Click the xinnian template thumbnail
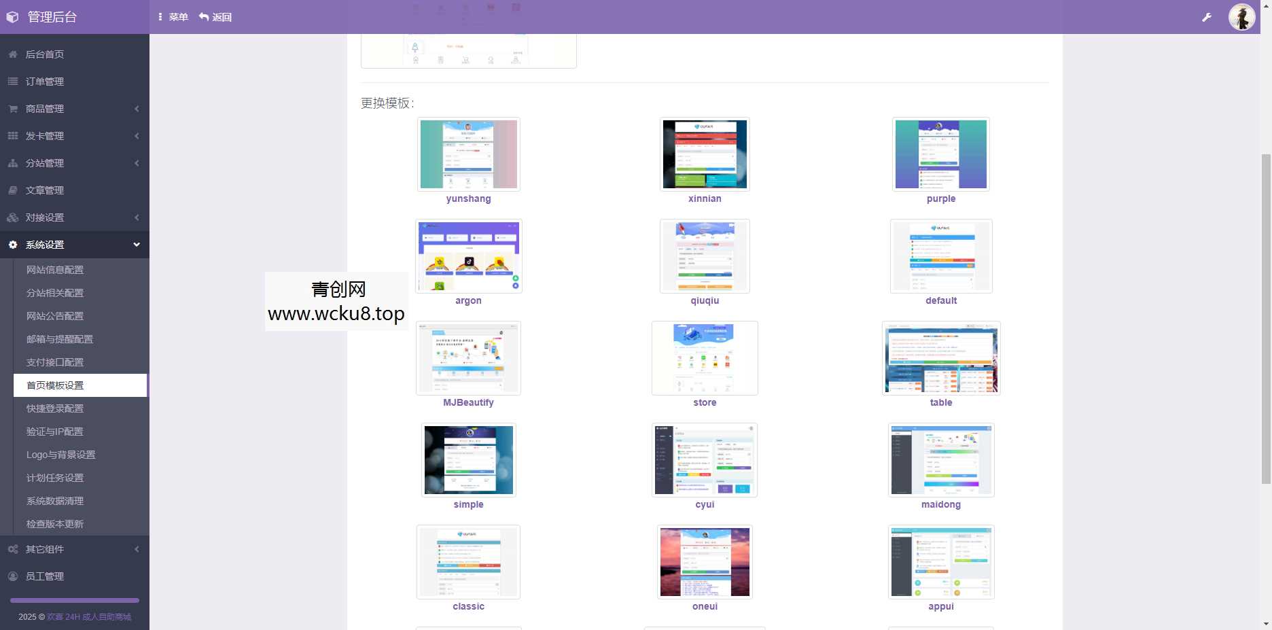The height and width of the screenshot is (630, 1272). pyautogui.click(x=704, y=154)
